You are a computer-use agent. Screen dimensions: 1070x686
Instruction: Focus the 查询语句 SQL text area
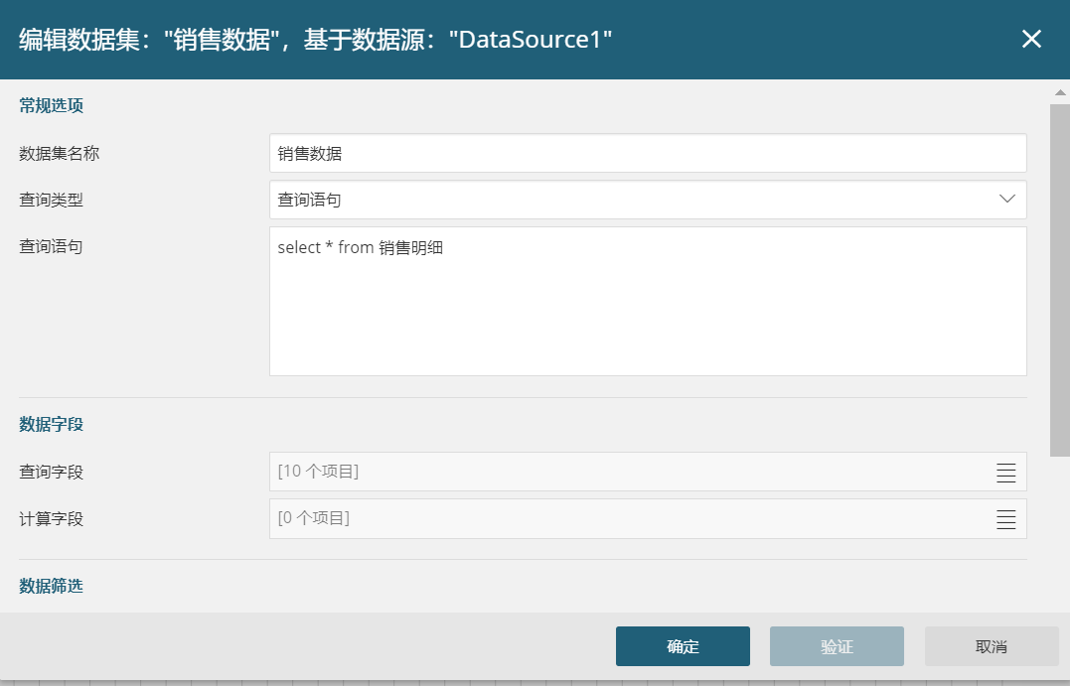click(x=647, y=302)
